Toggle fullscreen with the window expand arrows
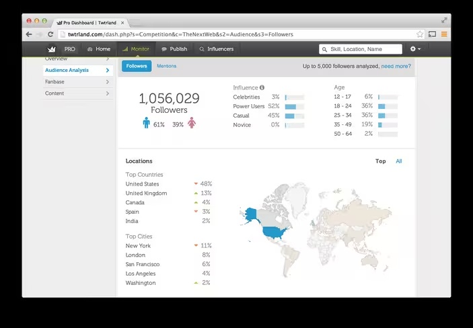This screenshot has height=328, width=473. pyautogui.click(x=444, y=20)
